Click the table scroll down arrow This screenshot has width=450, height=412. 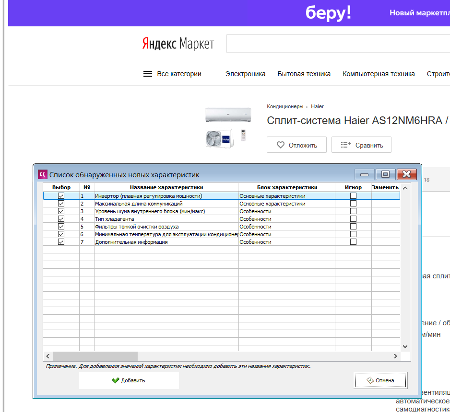tap(405, 346)
